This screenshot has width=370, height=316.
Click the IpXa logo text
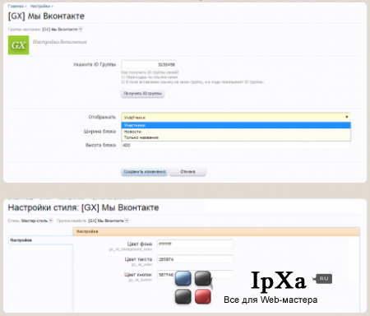coord(279,281)
